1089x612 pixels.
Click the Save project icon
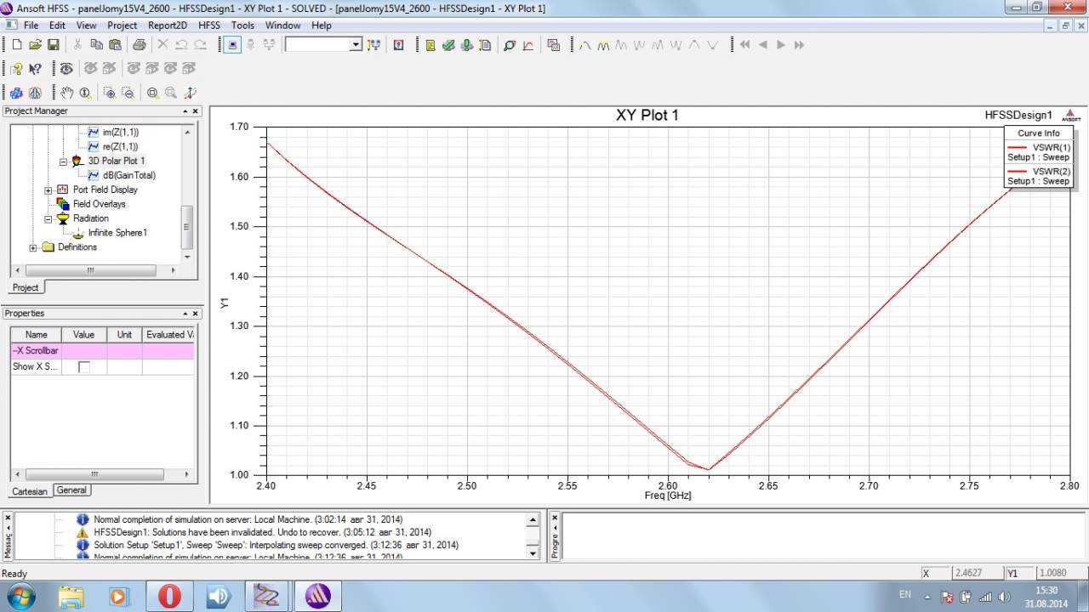point(53,45)
